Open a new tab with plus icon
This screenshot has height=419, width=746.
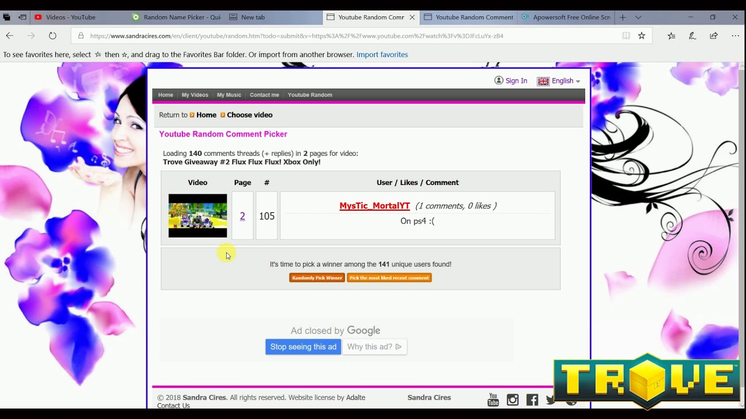(622, 17)
